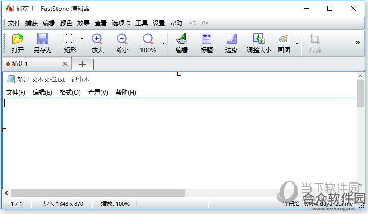
Task: Click the vertical scrollbar thumb
Action: point(360,94)
